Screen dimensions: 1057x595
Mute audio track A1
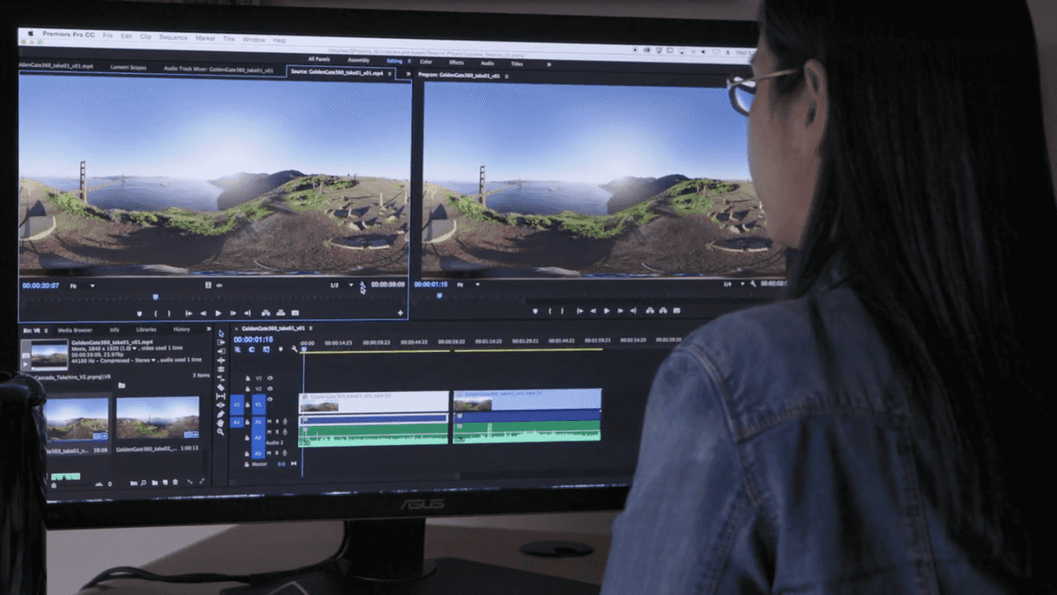coord(269,422)
